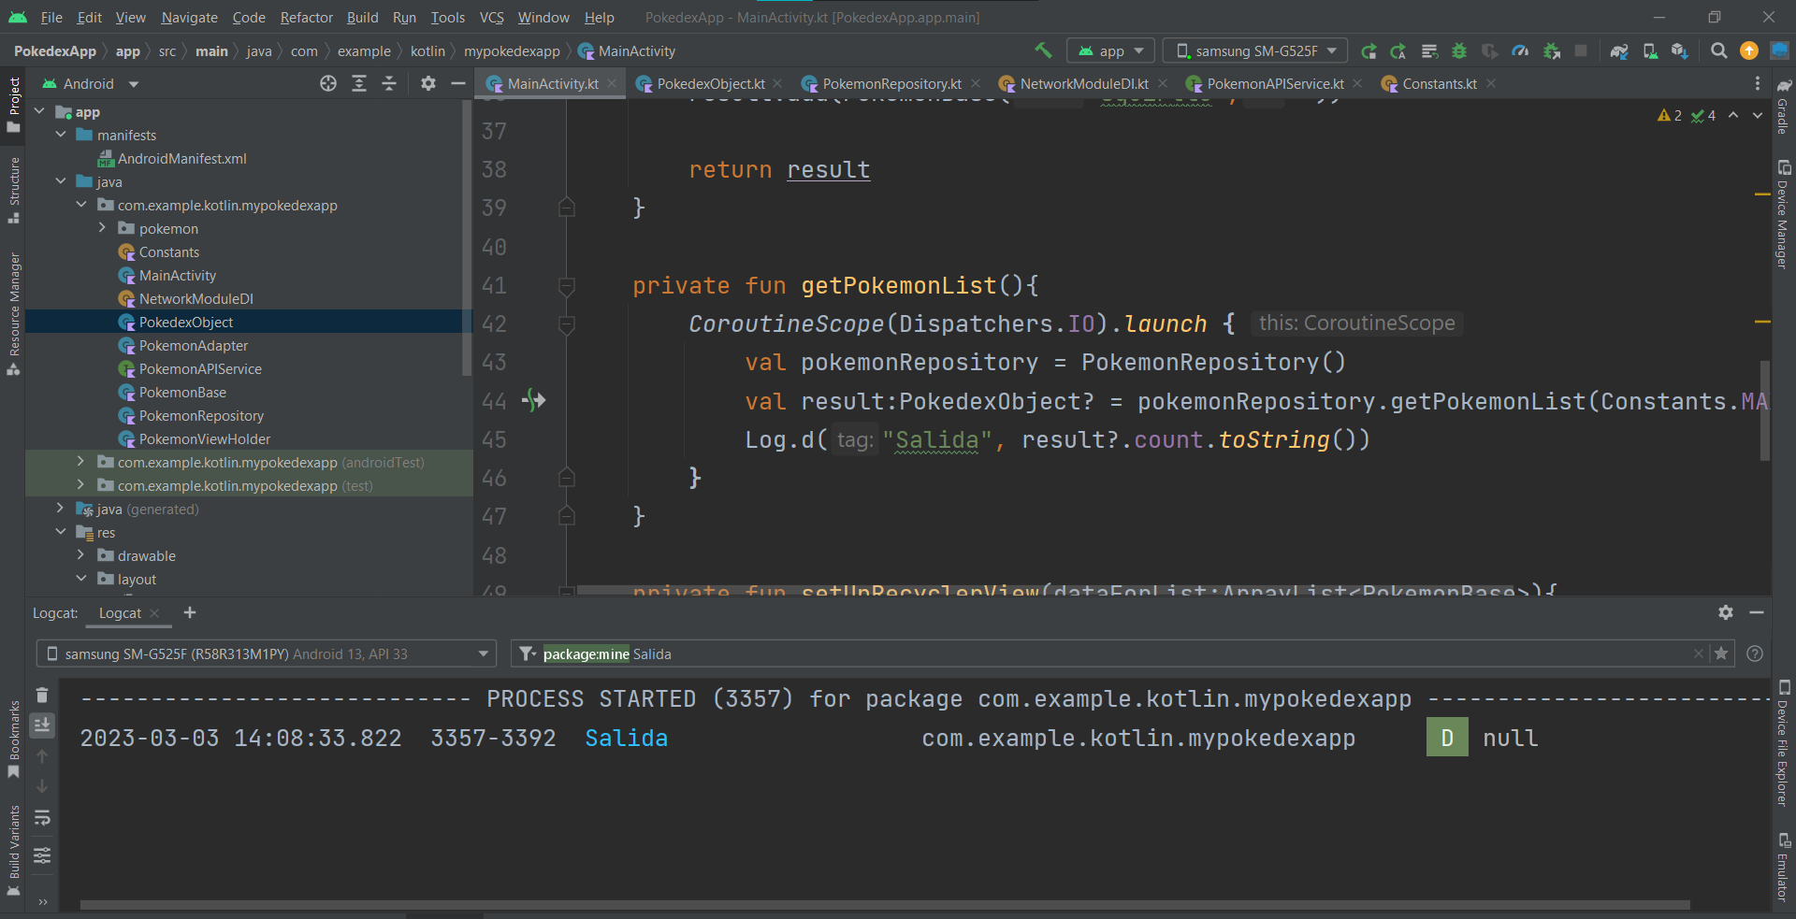Expand the pokemon package folder

click(x=102, y=228)
